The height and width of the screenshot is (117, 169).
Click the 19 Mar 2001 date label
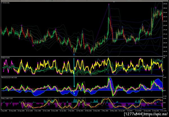point(88,111)
